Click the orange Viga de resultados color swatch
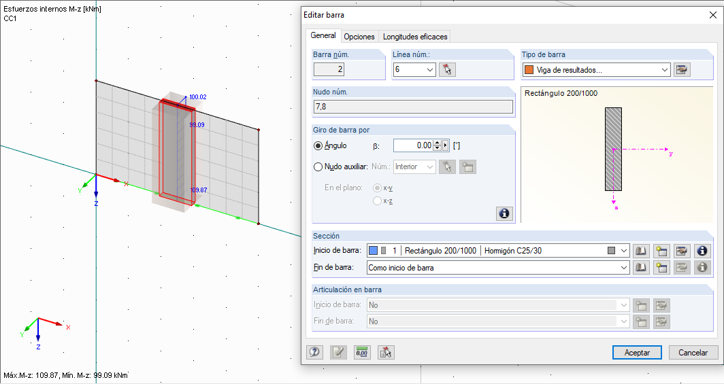Screen dimensions: 724x384 click(529, 69)
